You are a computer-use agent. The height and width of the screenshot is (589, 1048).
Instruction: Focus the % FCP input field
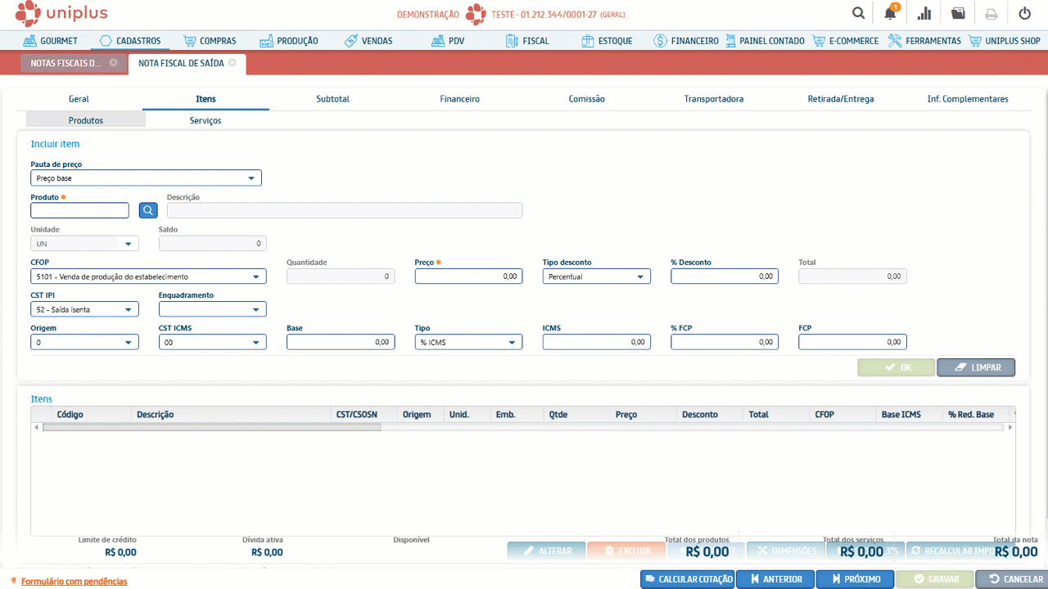point(725,342)
